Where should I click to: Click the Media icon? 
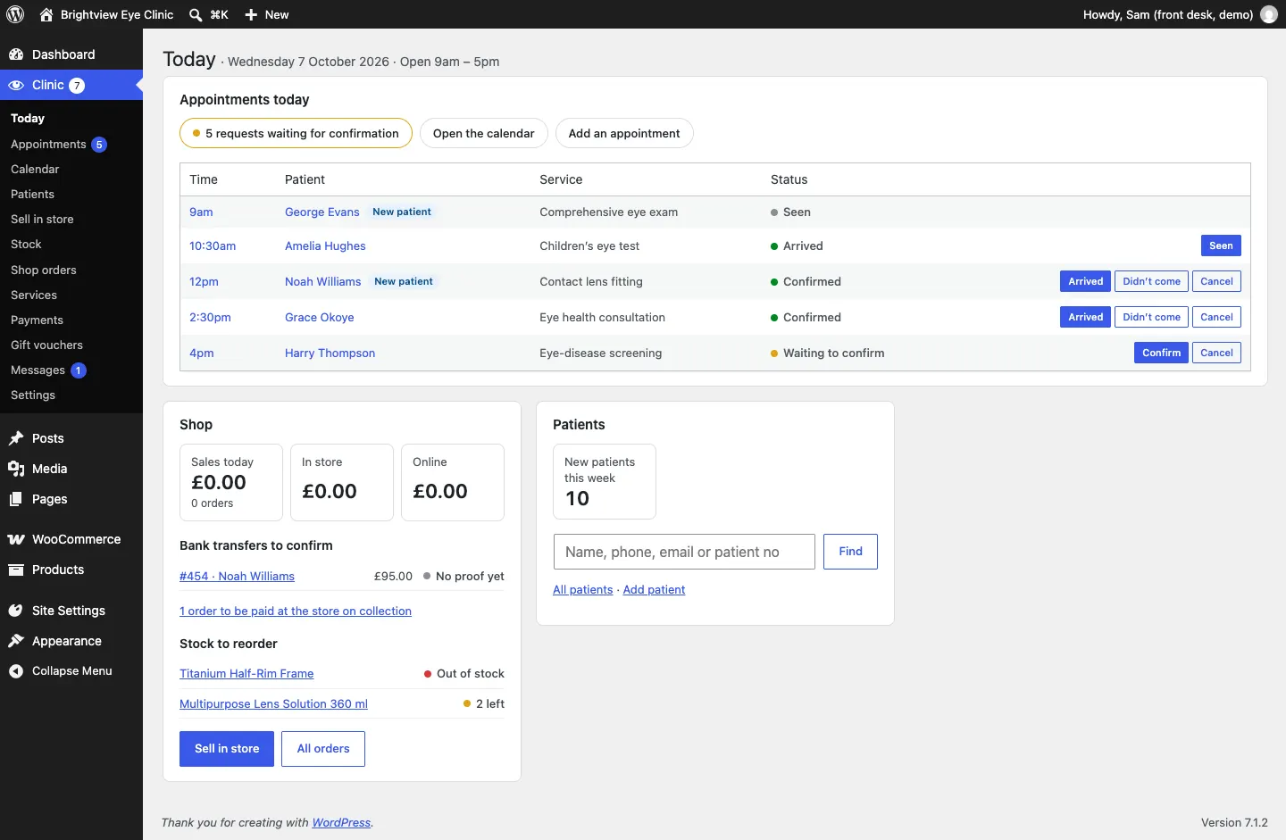point(16,469)
